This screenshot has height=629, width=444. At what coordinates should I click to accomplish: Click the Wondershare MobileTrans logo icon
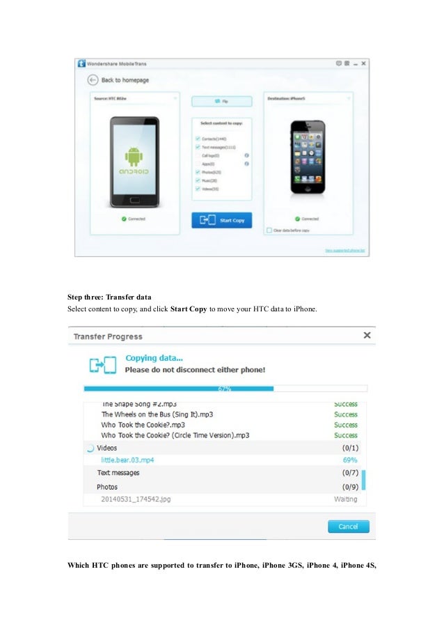click(x=81, y=63)
